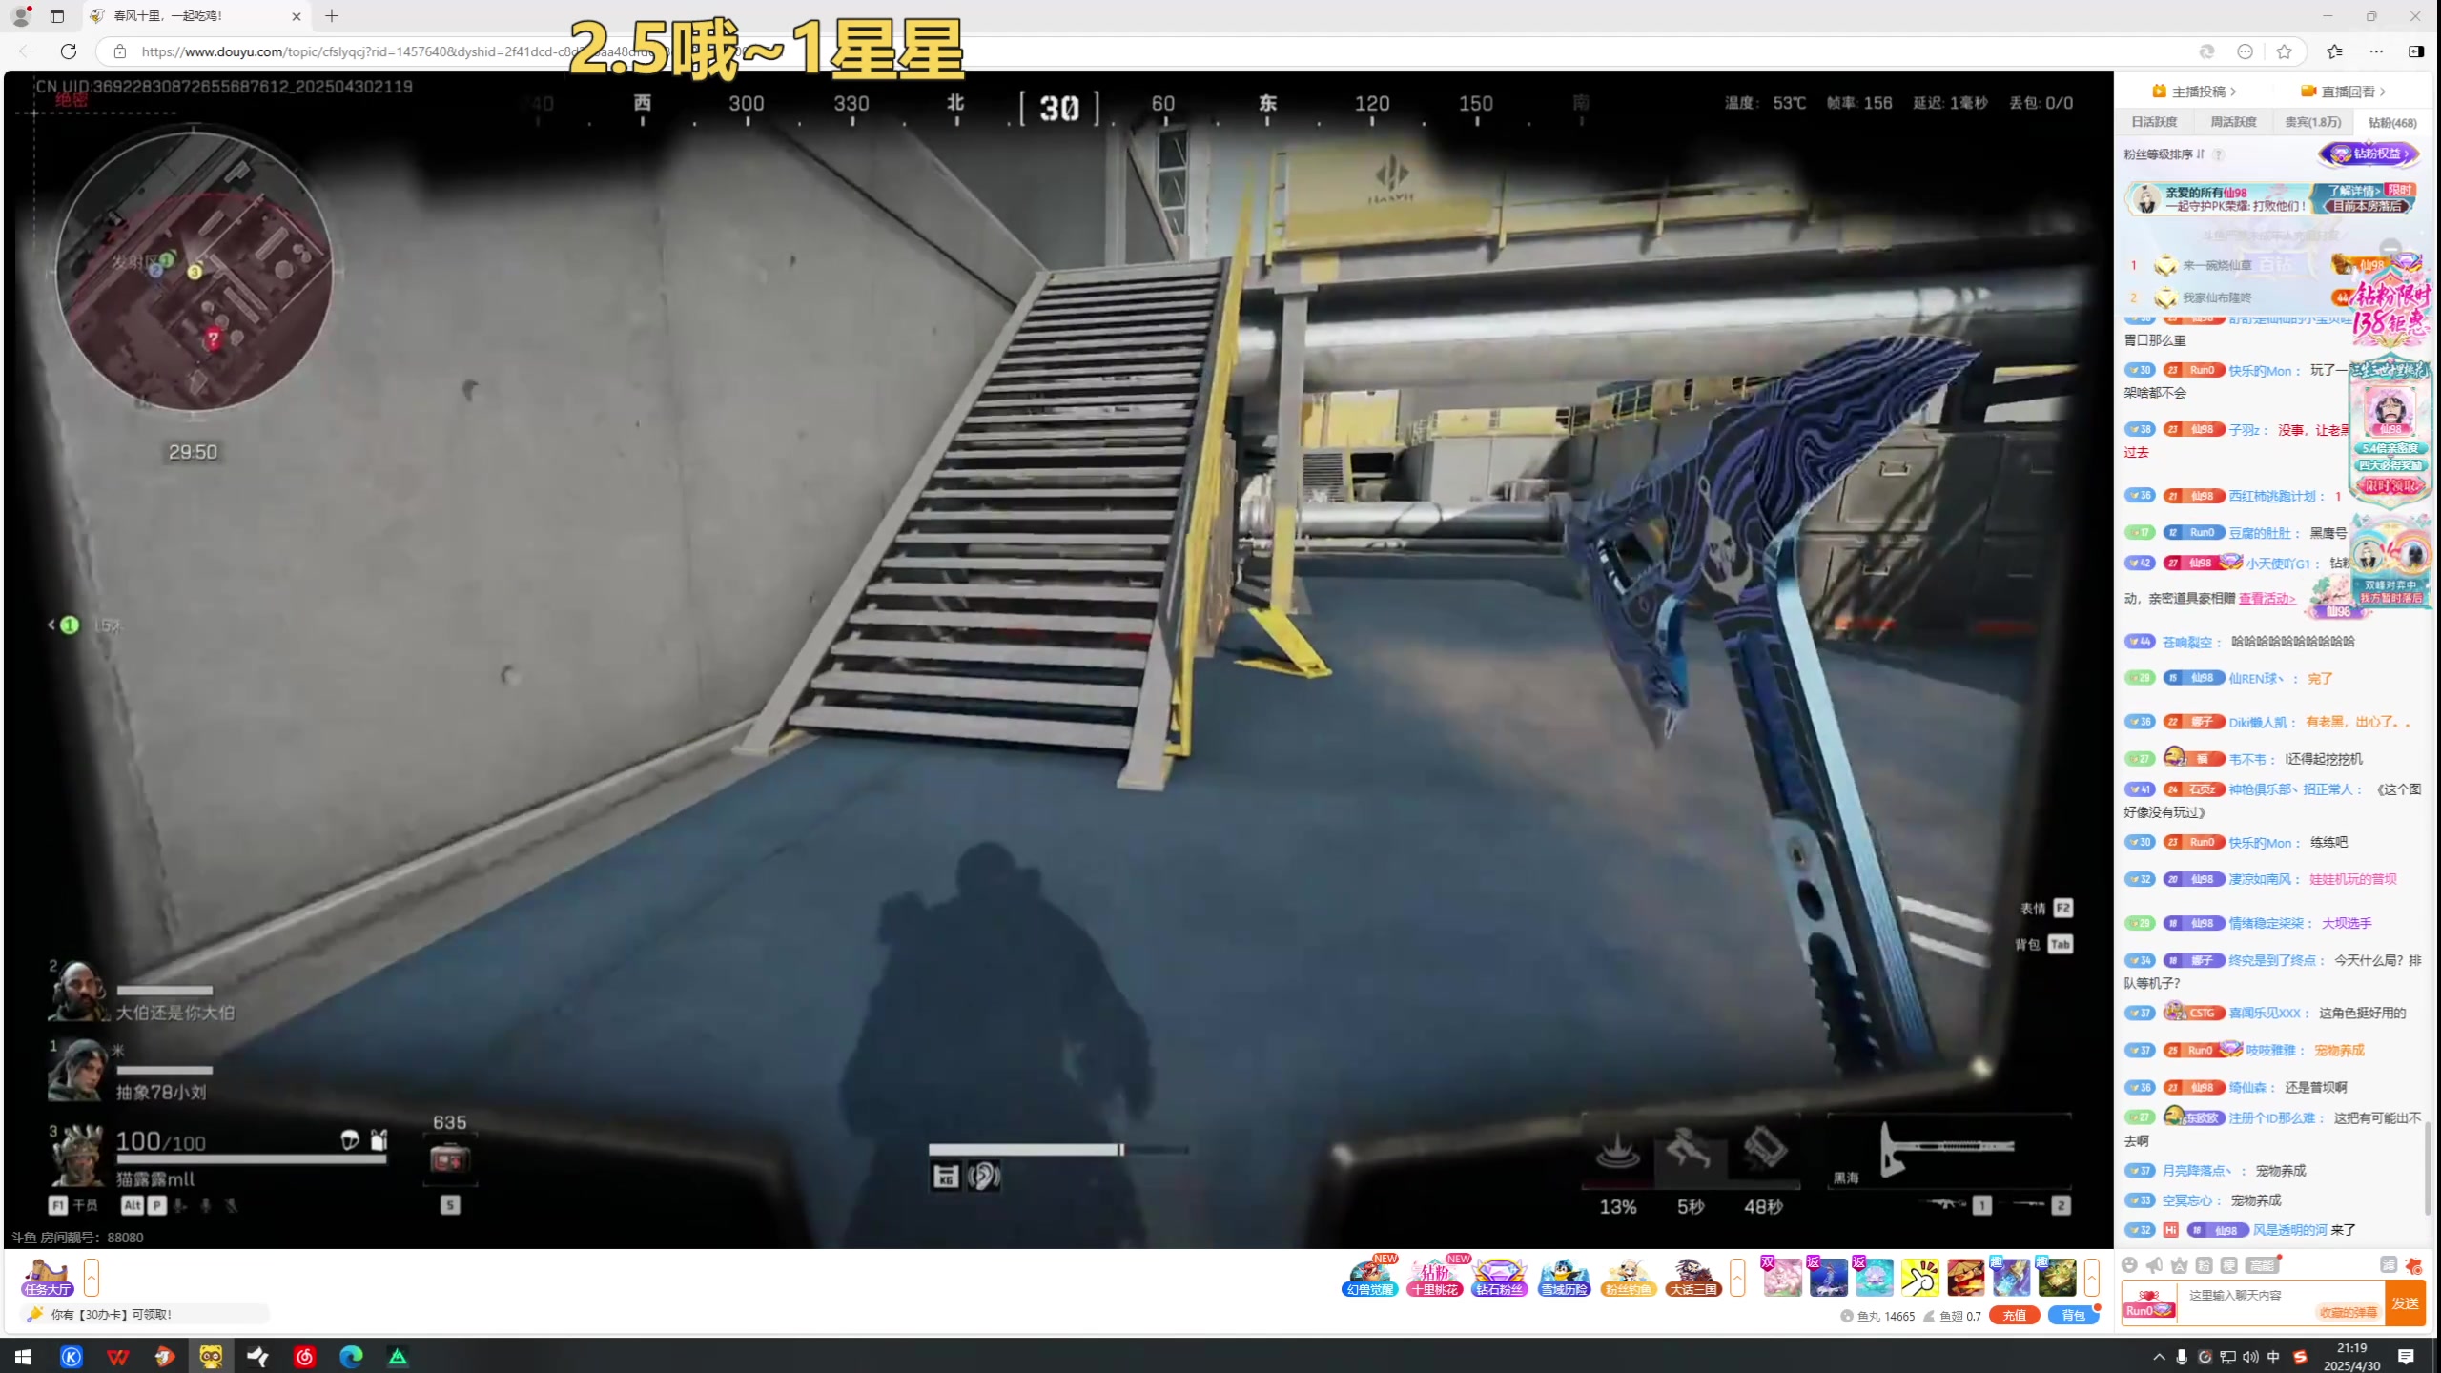Click 查看活动 link in chat
The image size is (2441, 1373).
click(x=2267, y=598)
